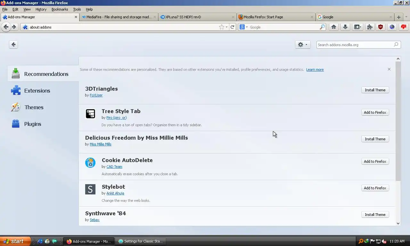Open the list all tabs dropdown
Viewport: 410px width, 246px height.
pyautogui.click(x=406, y=17)
